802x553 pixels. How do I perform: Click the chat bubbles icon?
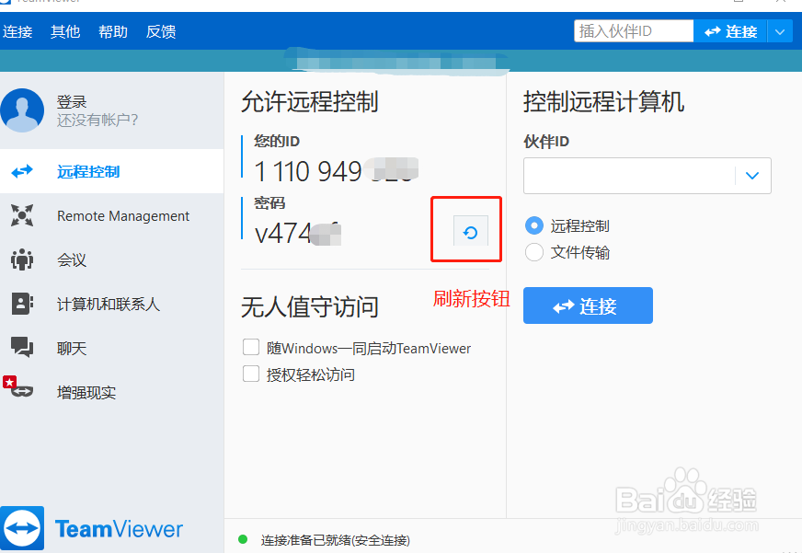(22, 347)
